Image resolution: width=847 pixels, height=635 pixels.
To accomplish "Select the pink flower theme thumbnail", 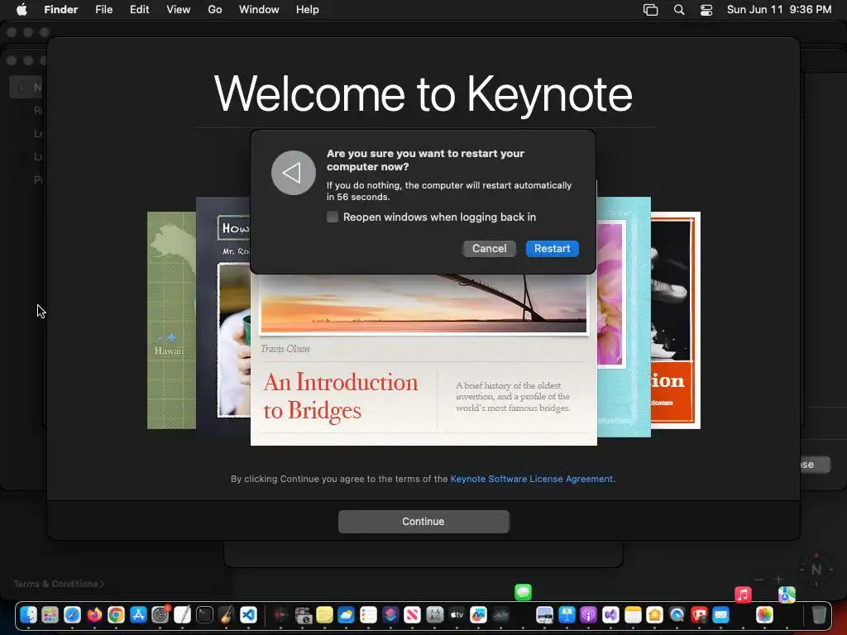I will click(x=624, y=317).
